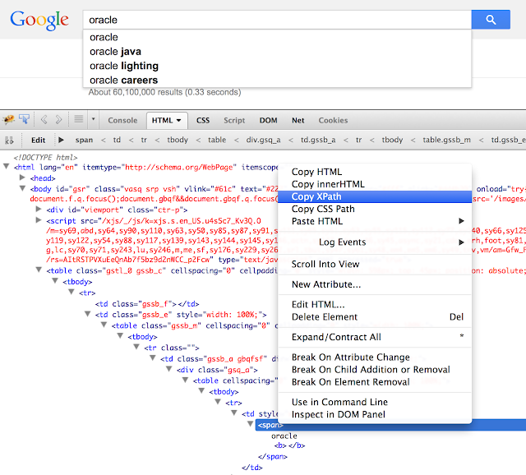The height and width of the screenshot is (475, 526).
Task: Choose Use in Command Line
Action: (375, 402)
